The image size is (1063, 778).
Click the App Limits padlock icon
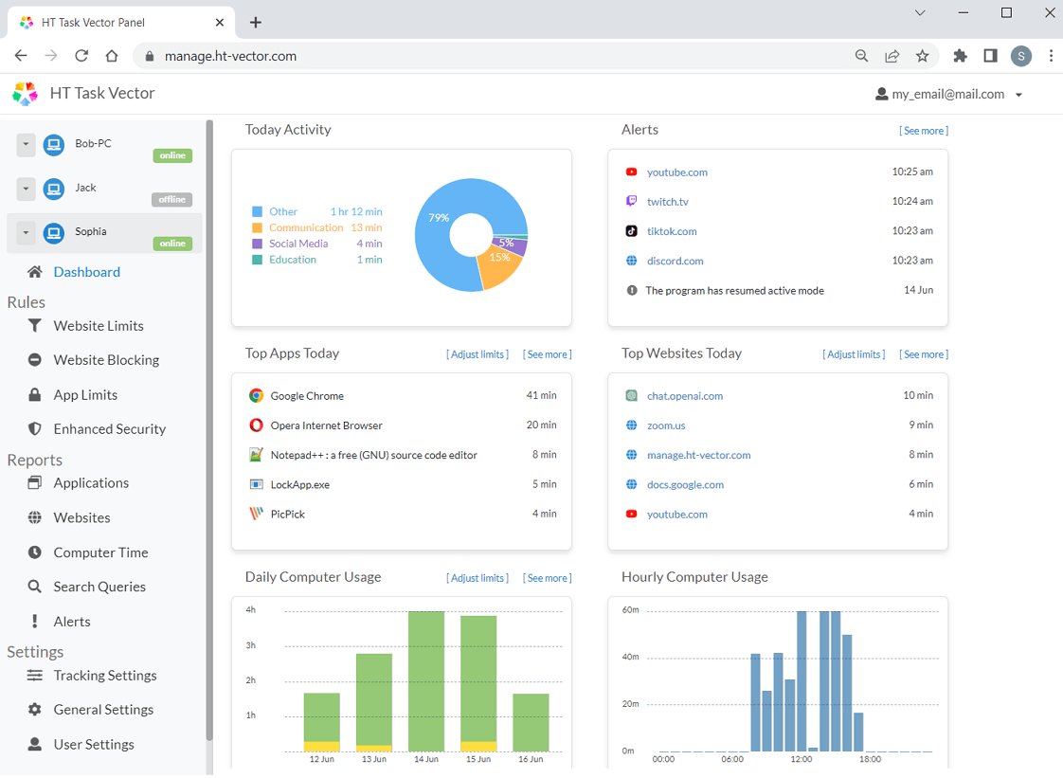coord(35,395)
